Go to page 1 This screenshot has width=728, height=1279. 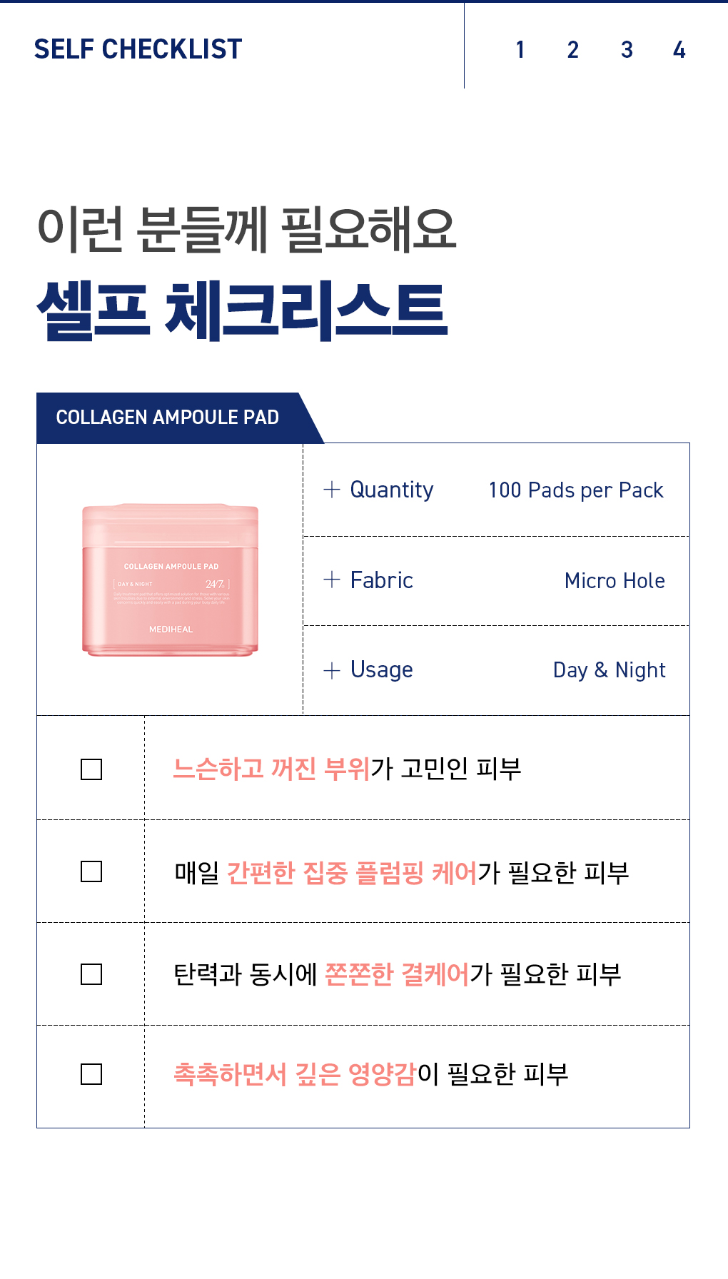520,50
